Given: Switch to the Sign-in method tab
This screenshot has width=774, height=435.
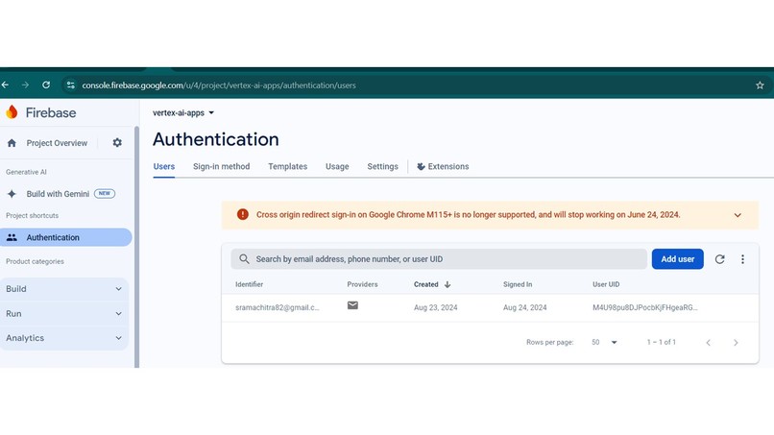Looking at the screenshot, I should point(221,166).
